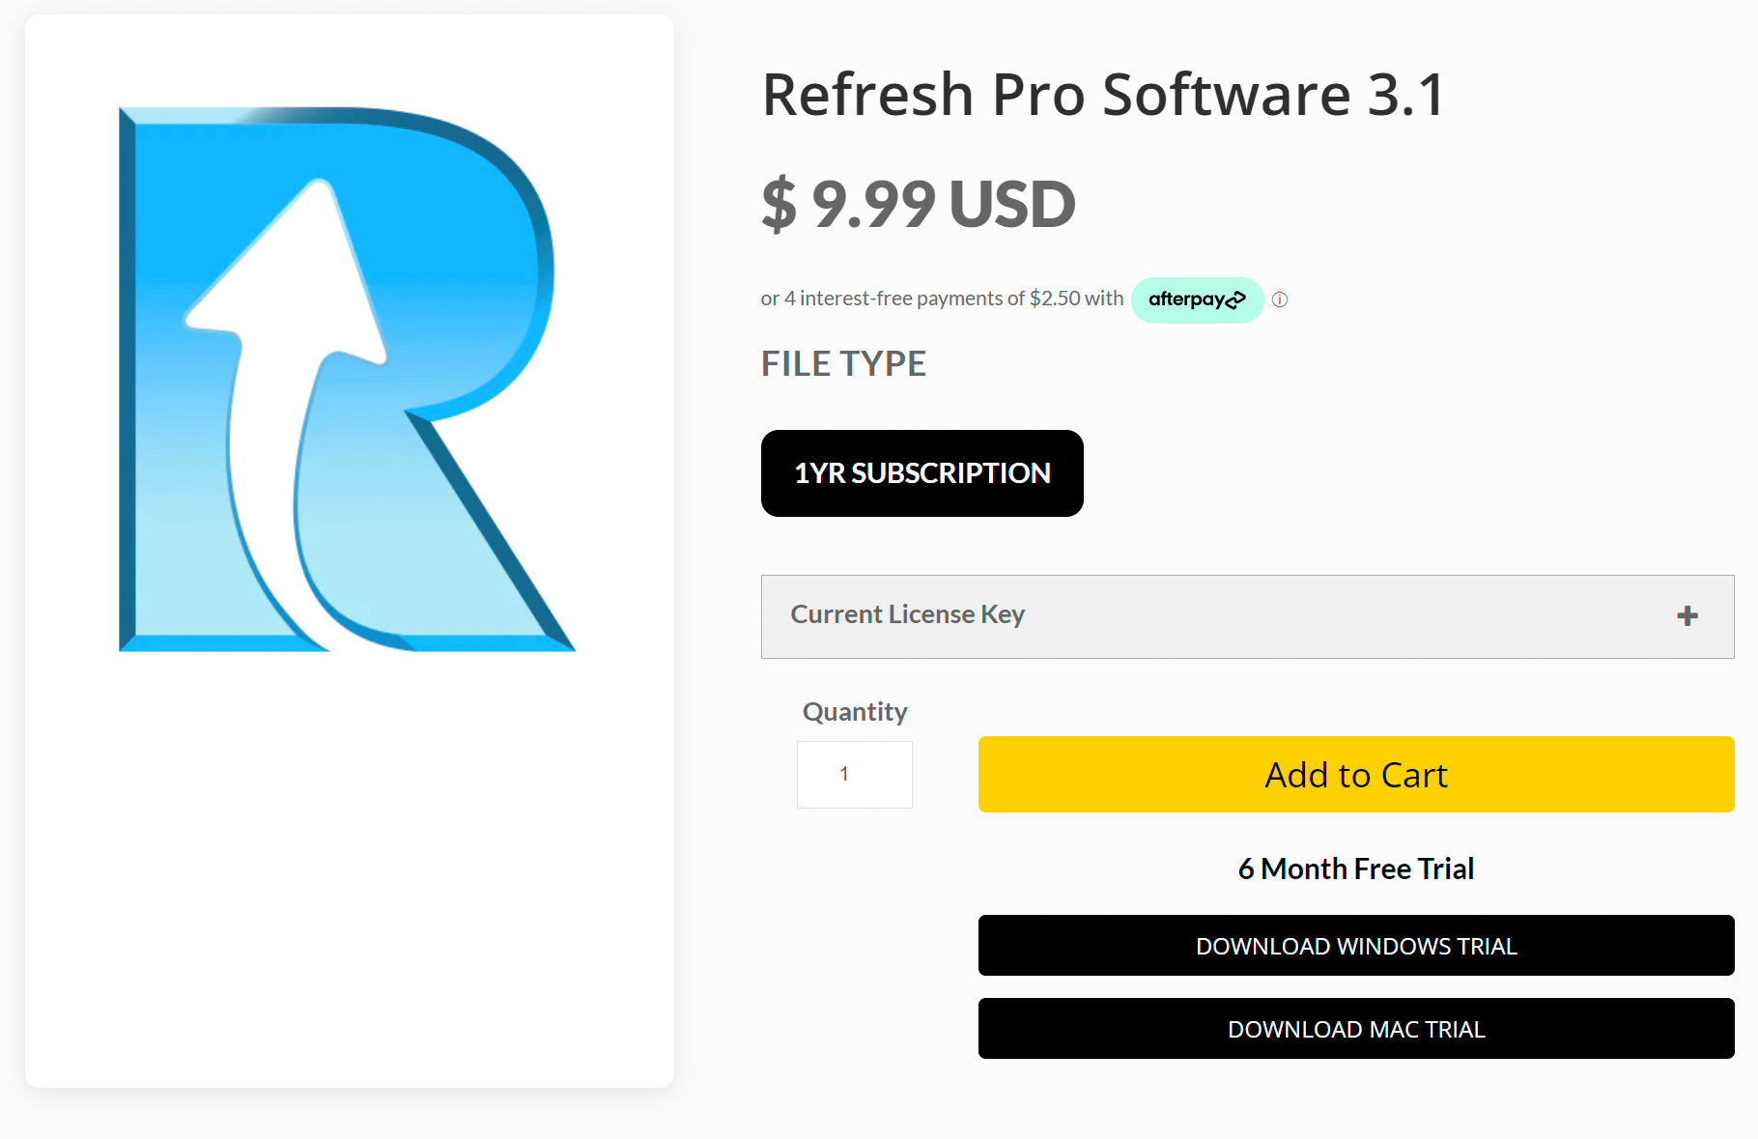Click the Afterpay info circle icon

tap(1280, 299)
